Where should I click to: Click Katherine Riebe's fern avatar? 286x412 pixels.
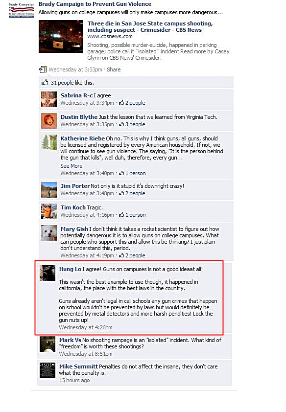click(49, 142)
